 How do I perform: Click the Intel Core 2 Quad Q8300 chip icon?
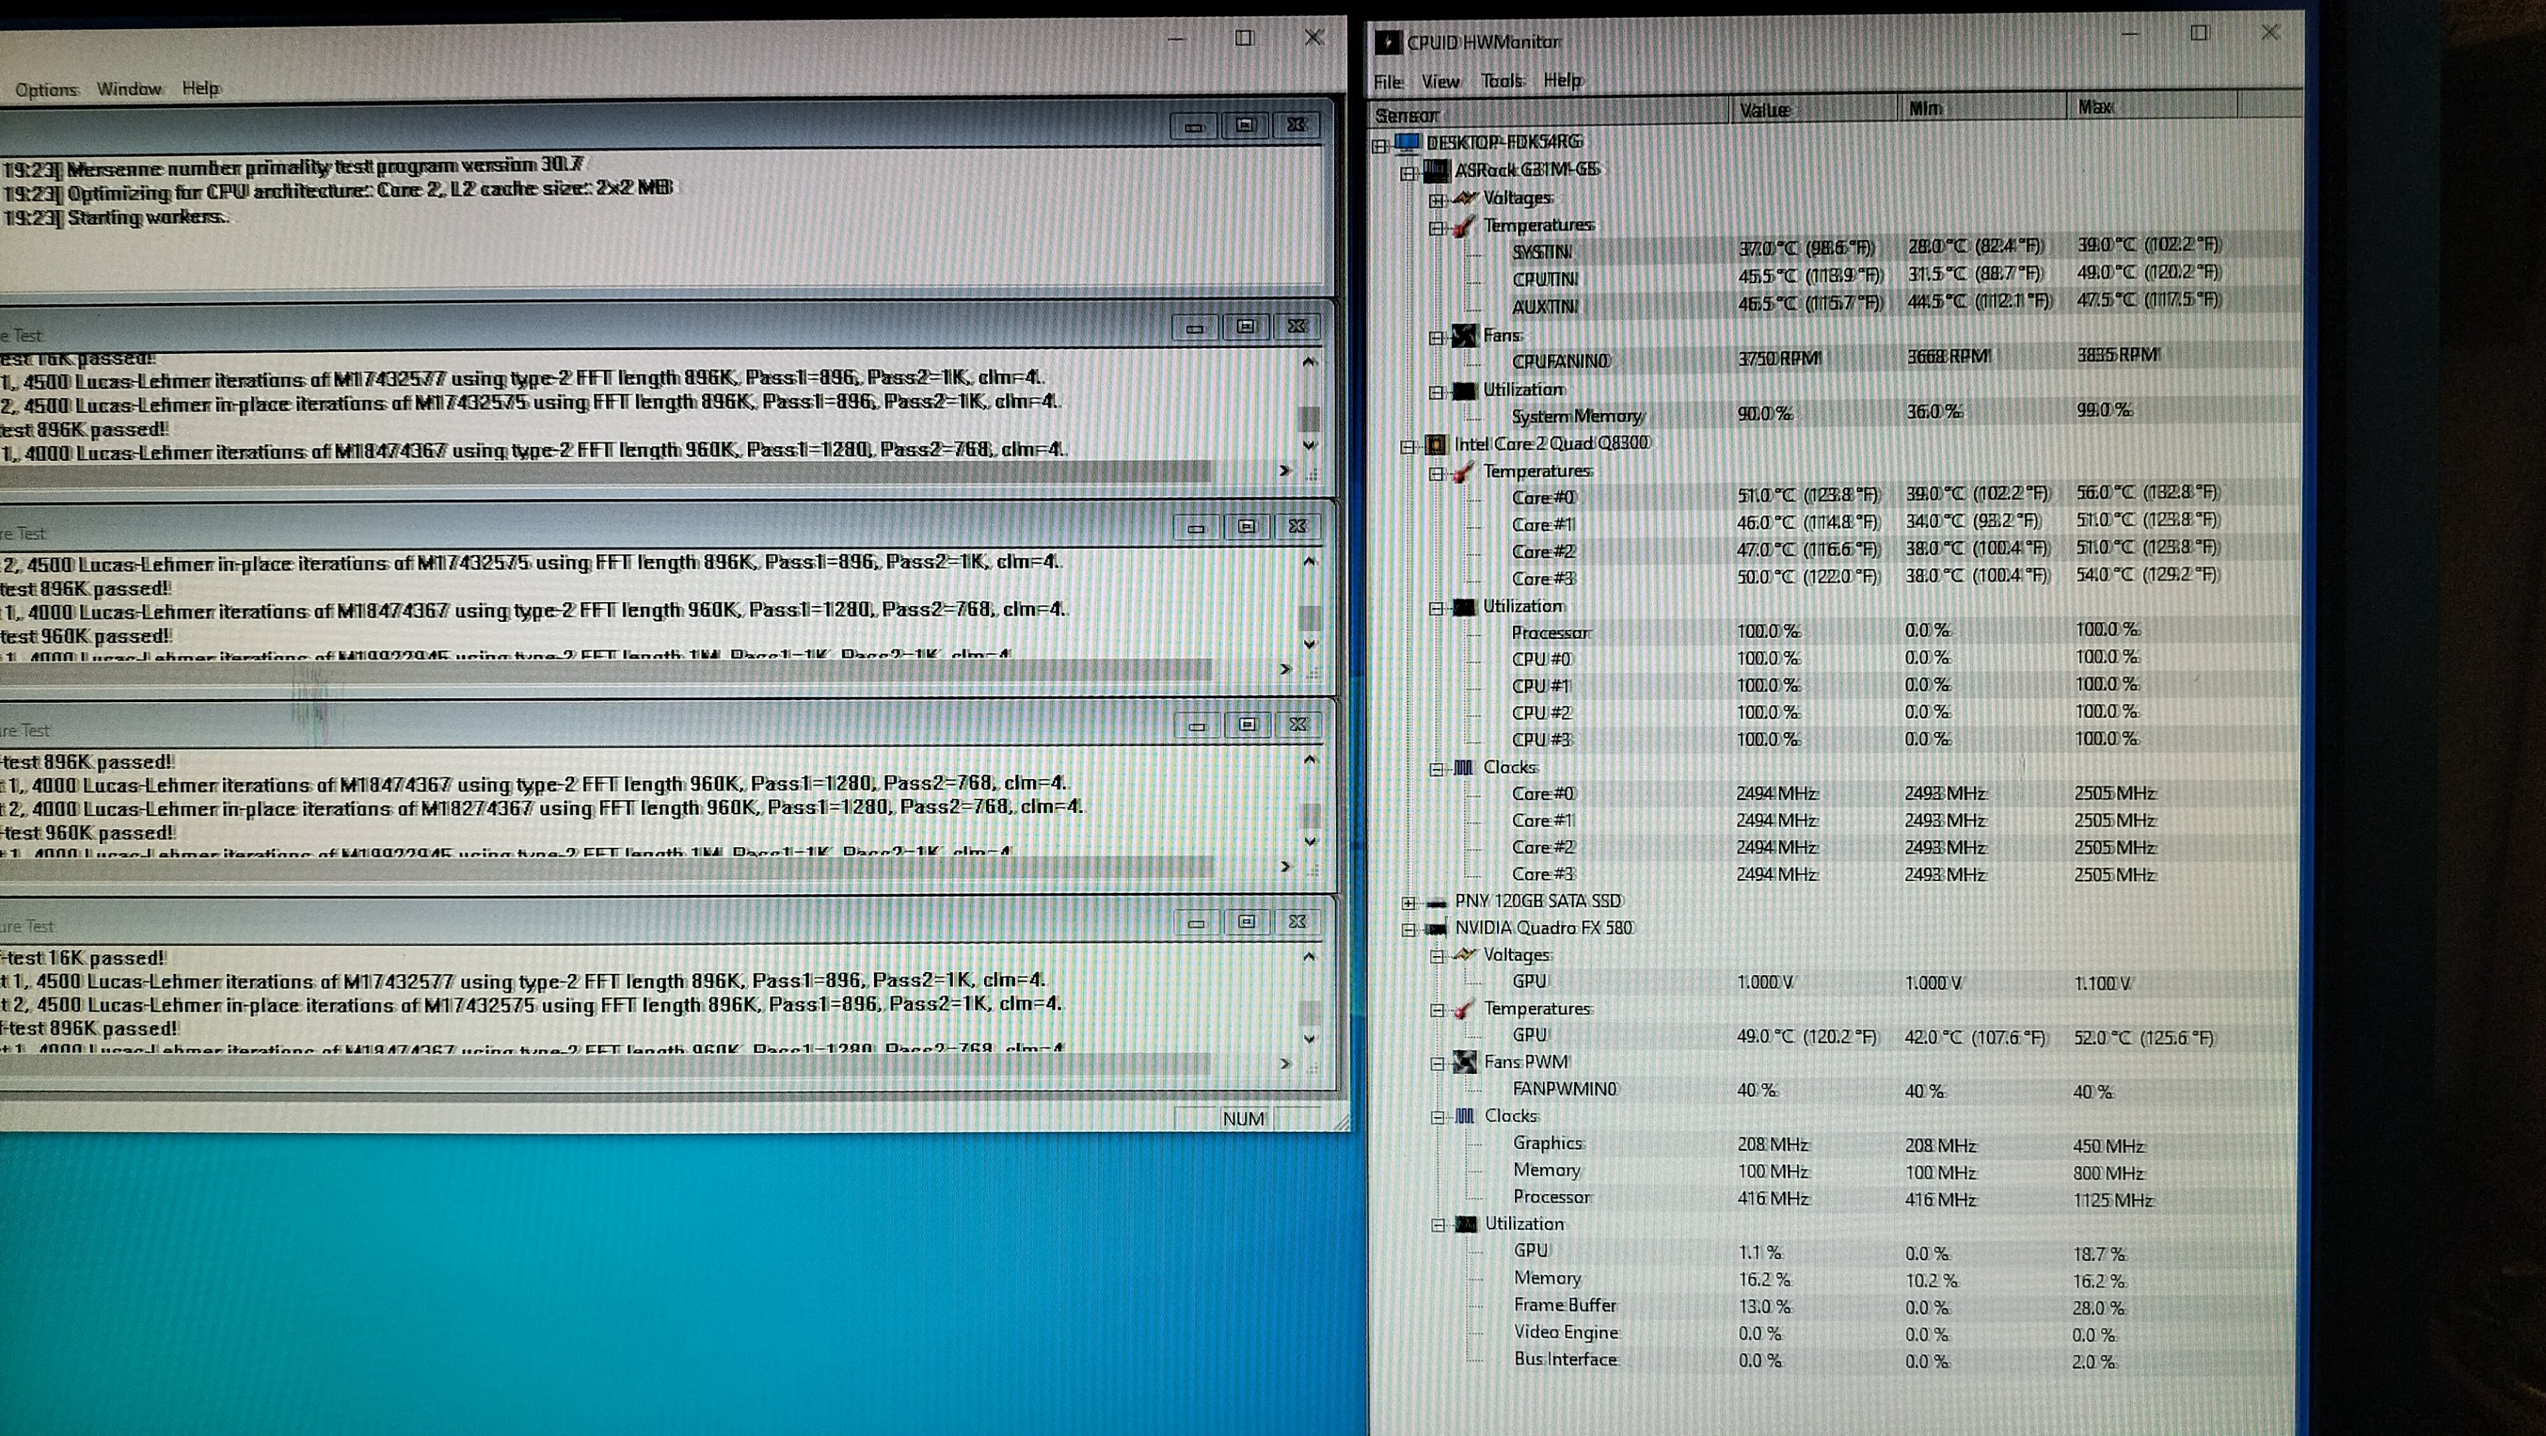click(x=1435, y=445)
